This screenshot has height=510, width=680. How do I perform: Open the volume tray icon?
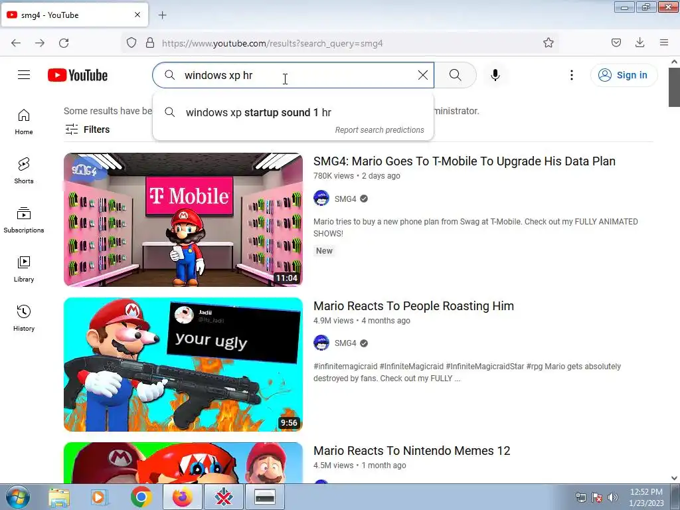pyautogui.click(x=612, y=497)
